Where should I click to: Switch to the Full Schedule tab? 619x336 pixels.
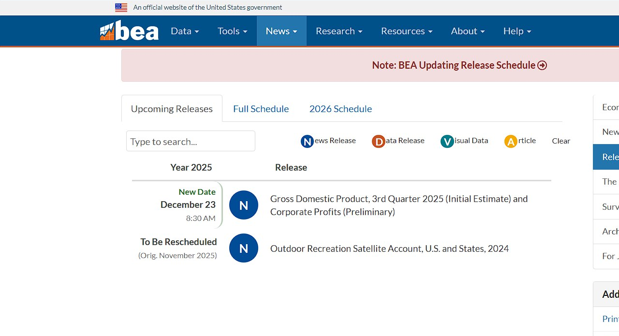pos(261,109)
